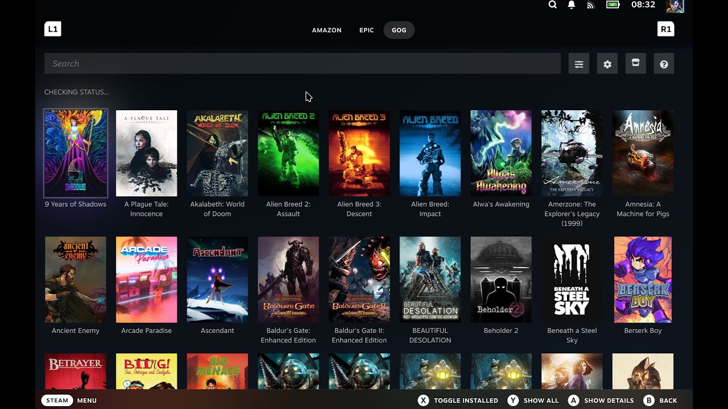This screenshot has width=728, height=409.
Task: Select the GOG tab
Action: 399,30
